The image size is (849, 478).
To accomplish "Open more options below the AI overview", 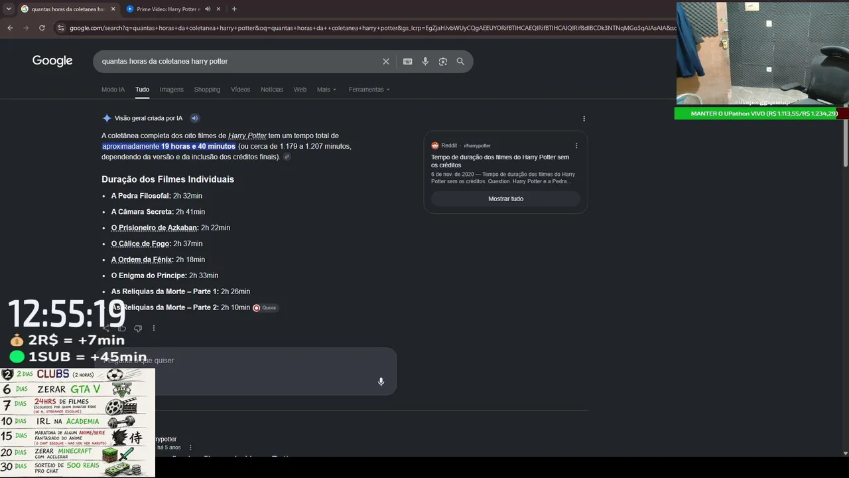I will point(154,328).
